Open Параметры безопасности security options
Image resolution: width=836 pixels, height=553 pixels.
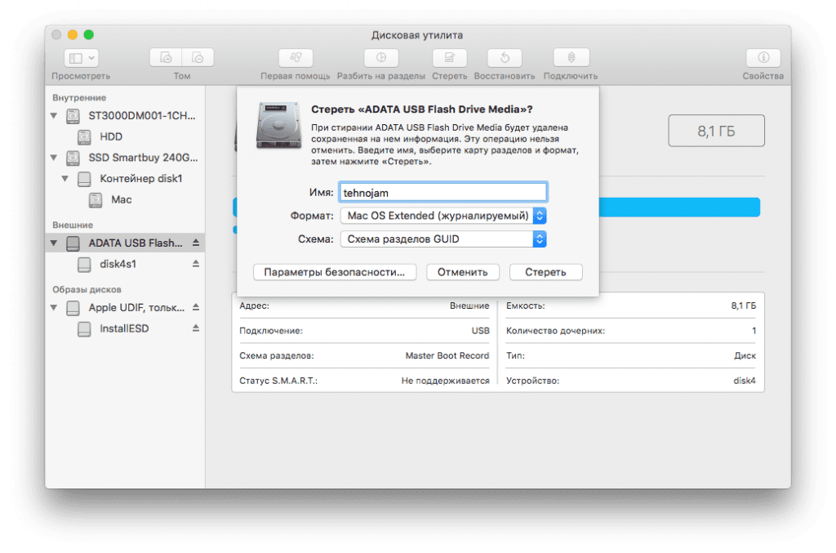tap(334, 272)
